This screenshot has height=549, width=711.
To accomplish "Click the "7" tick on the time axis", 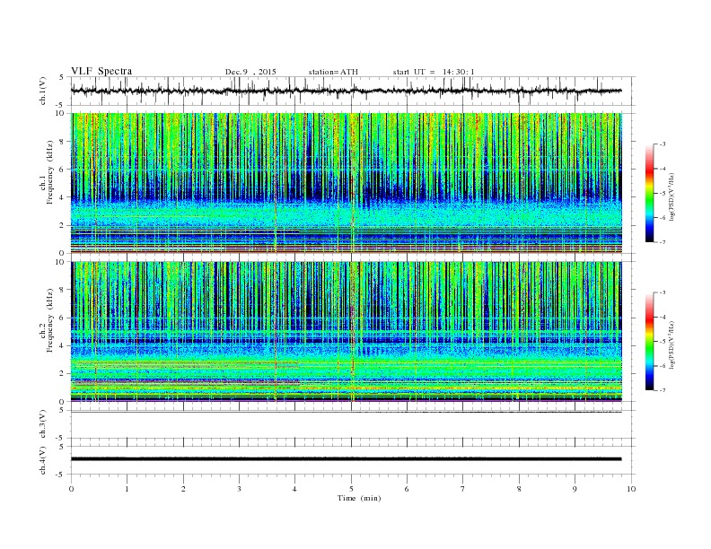I will (463, 489).
